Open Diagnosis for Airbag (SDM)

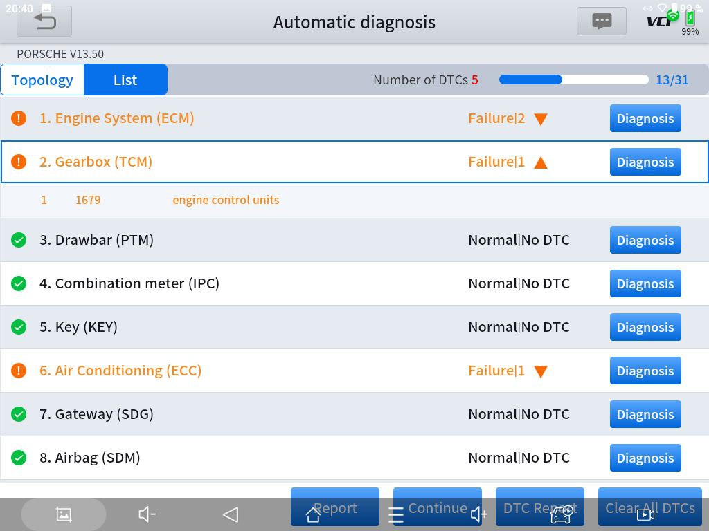pos(645,458)
